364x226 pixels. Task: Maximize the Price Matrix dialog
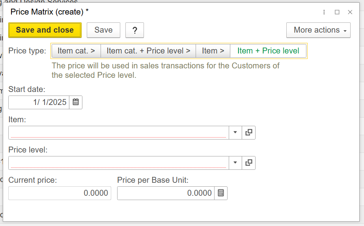point(337,12)
